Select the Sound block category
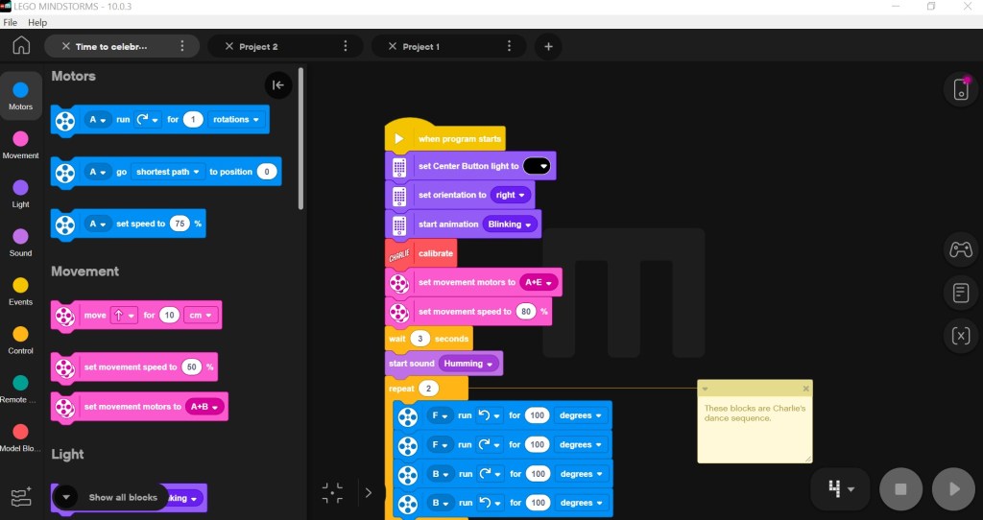Image resolution: width=983 pixels, height=520 pixels. pyautogui.click(x=20, y=242)
